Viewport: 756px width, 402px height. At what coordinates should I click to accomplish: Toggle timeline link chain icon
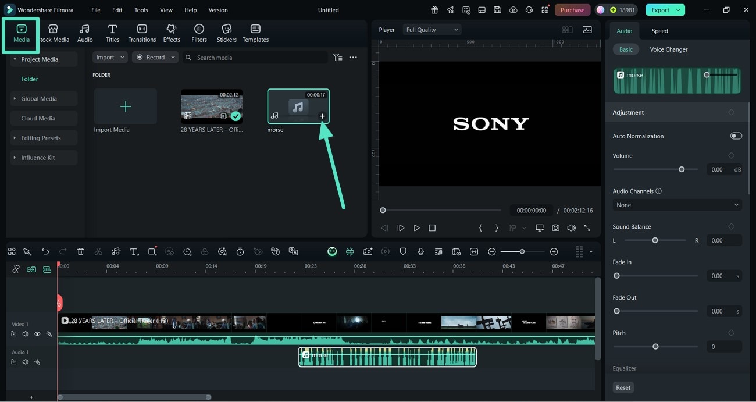click(16, 269)
